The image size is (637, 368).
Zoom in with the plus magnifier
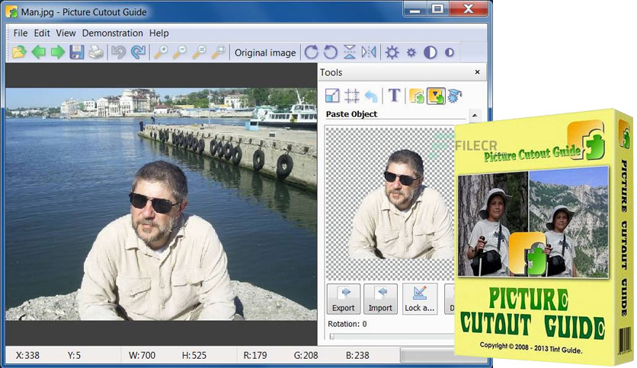161,52
